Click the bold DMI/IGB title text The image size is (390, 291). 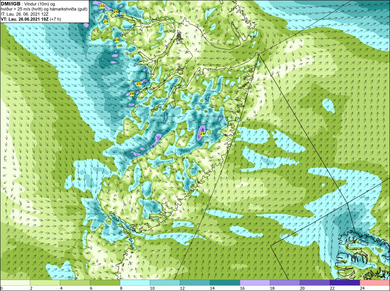(11, 4)
